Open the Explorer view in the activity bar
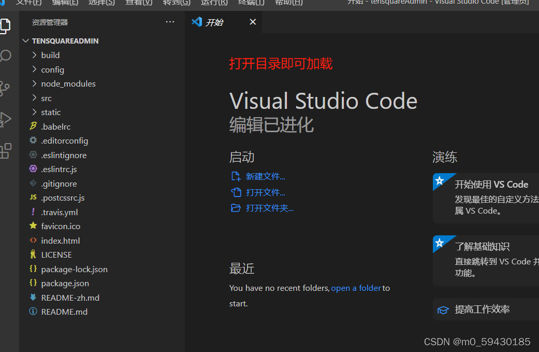The height and width of the screenshot is (352, 539). [x=5, y=26]
